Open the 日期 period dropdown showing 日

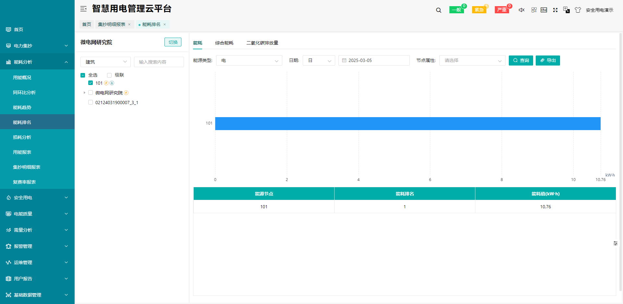point(319,61)
